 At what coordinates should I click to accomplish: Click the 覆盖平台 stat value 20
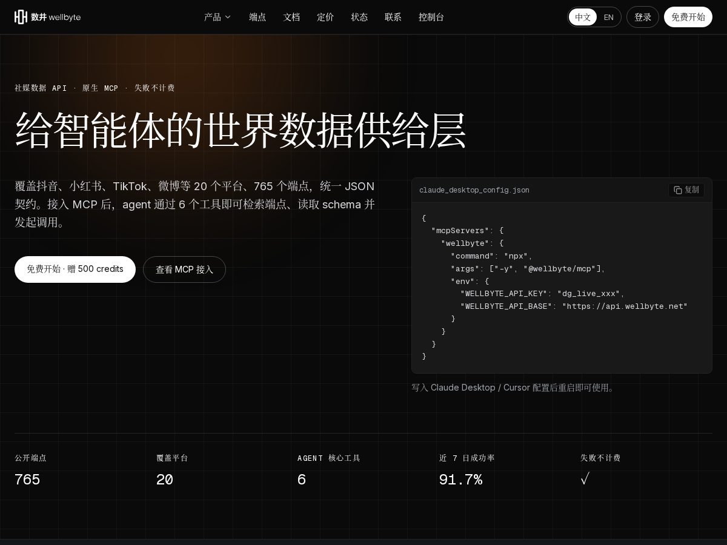[165, 480]
